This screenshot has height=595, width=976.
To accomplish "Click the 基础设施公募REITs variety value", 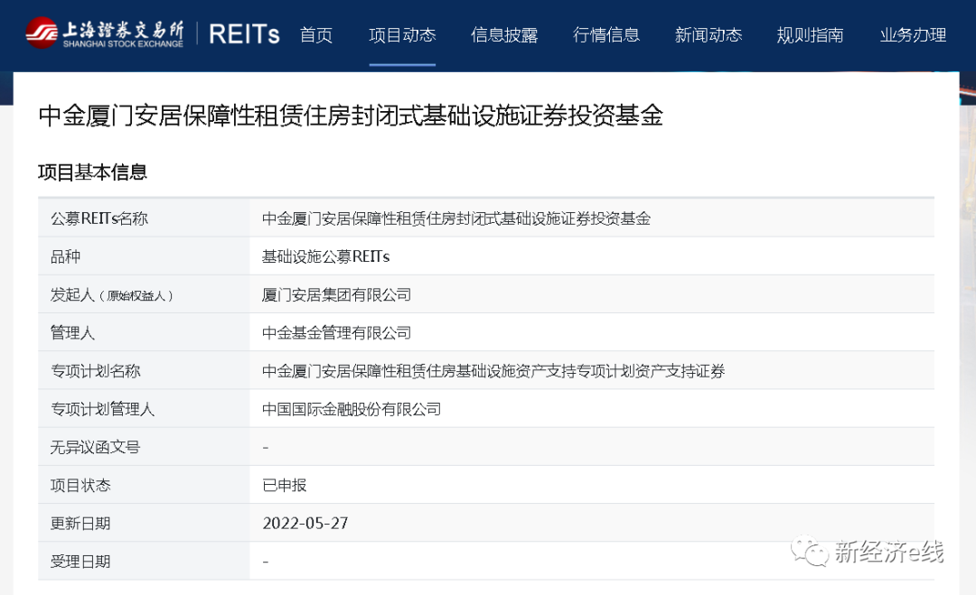I will coord(325,256).
